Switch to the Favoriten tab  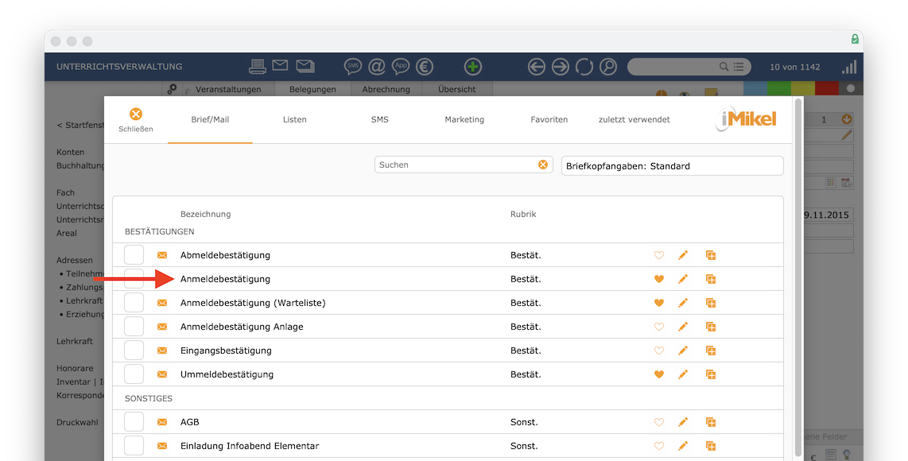(549, 119)
